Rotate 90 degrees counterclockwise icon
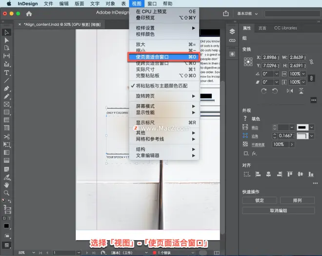Image resolution: width=322 pixels, height=256 pixels. [275, 91]
